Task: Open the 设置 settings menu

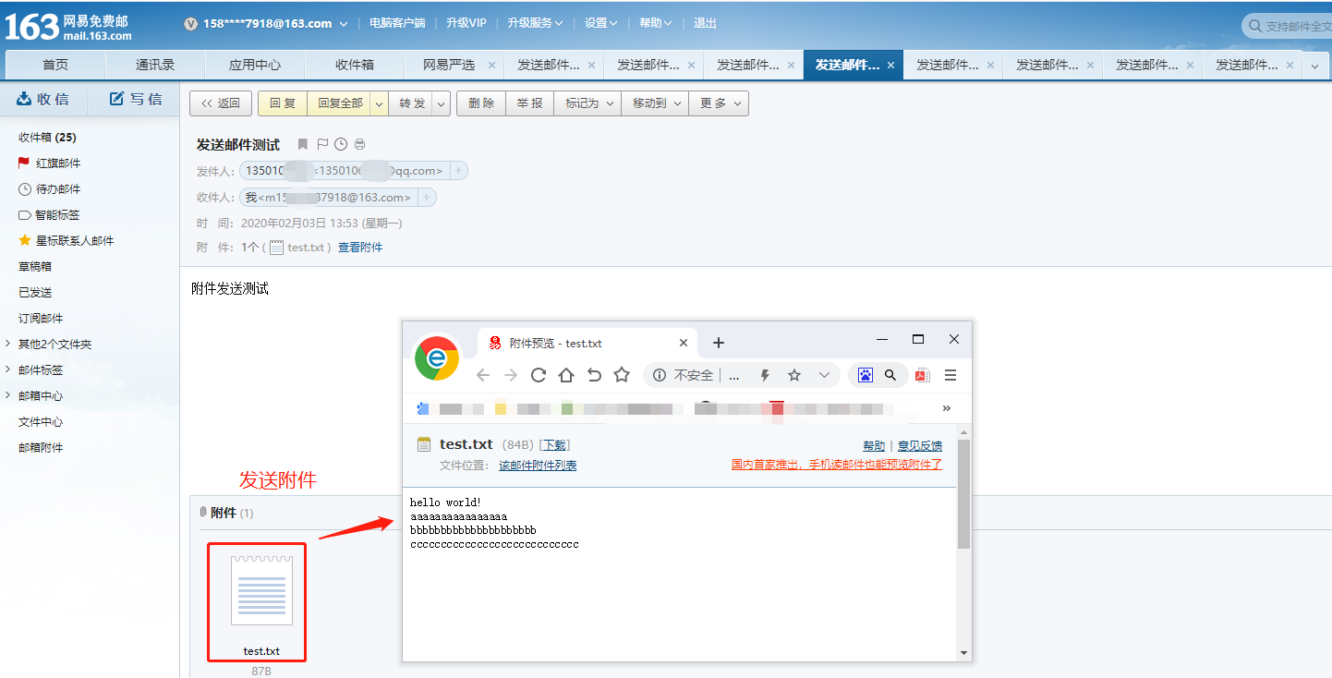Action: coord(601,23)
